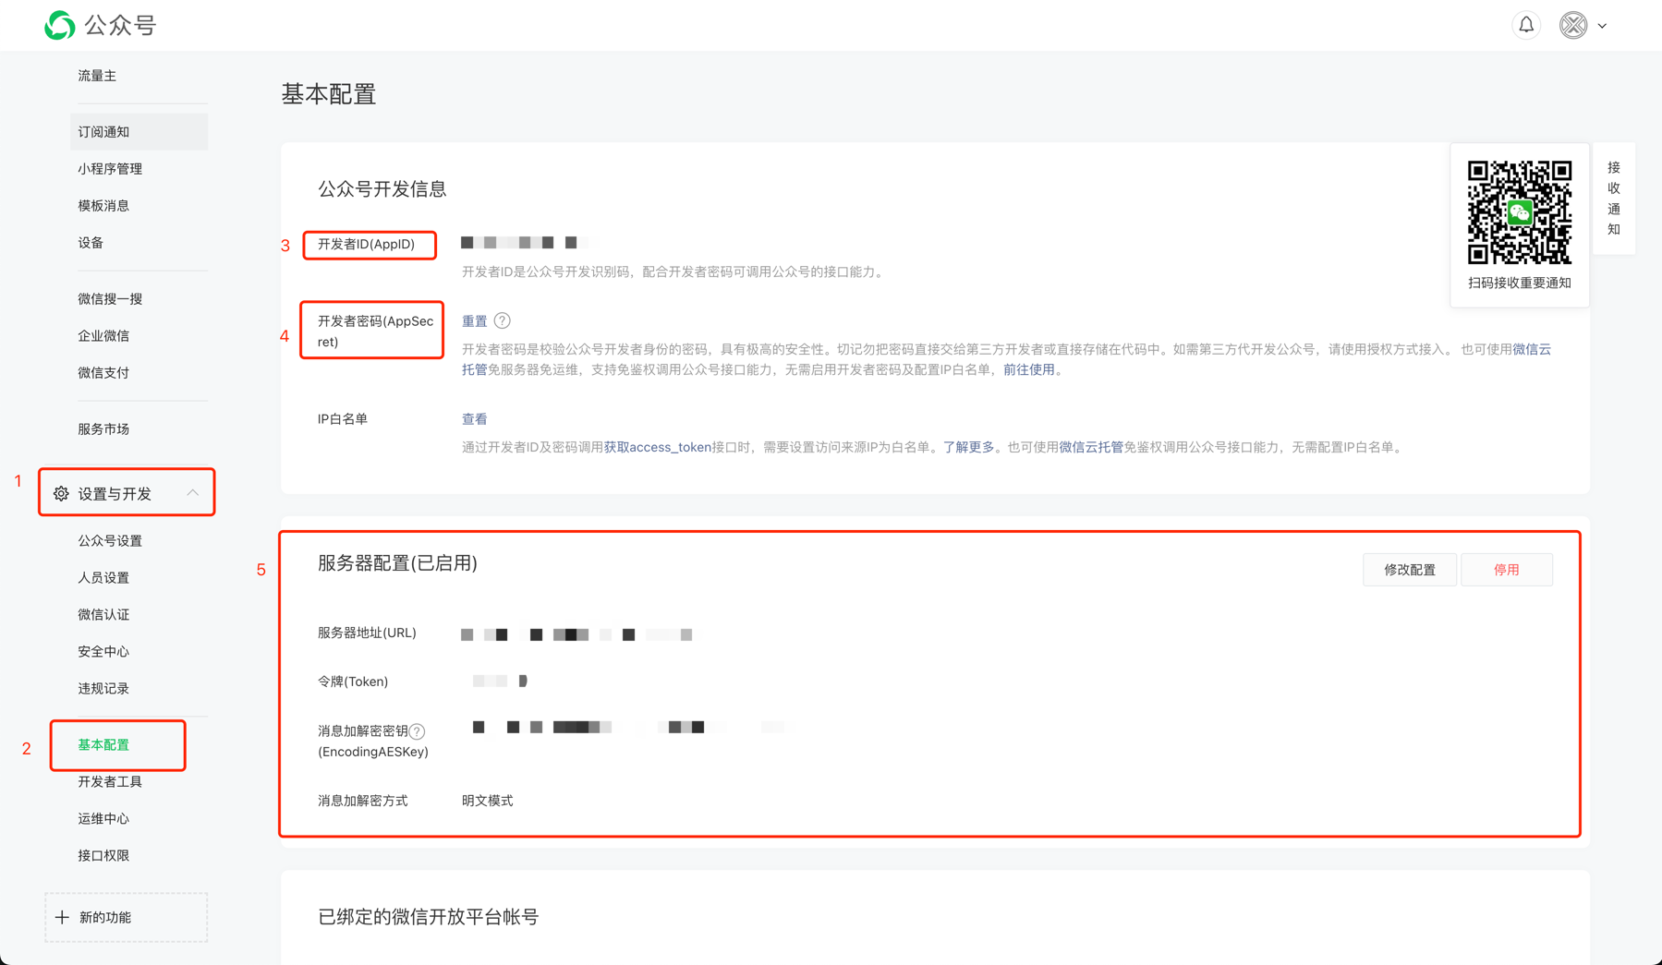Click 重置 to reset AppSecret
The width and height of the screenshot is (1662, 965).
475,321
